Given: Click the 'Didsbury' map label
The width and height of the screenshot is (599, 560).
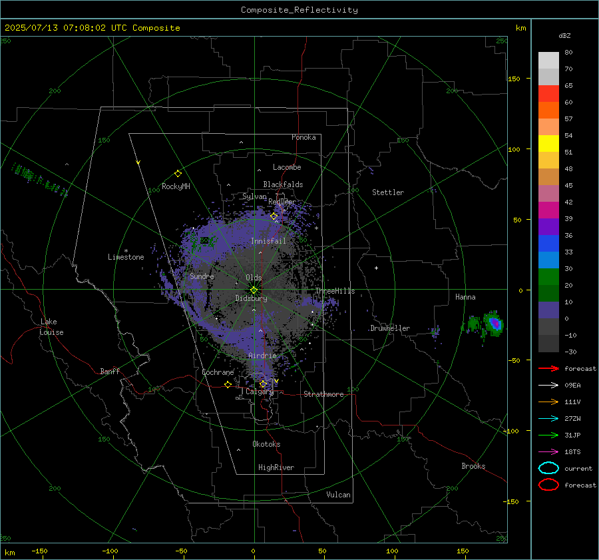Looking at the screenshot, I should pos(251,298).
